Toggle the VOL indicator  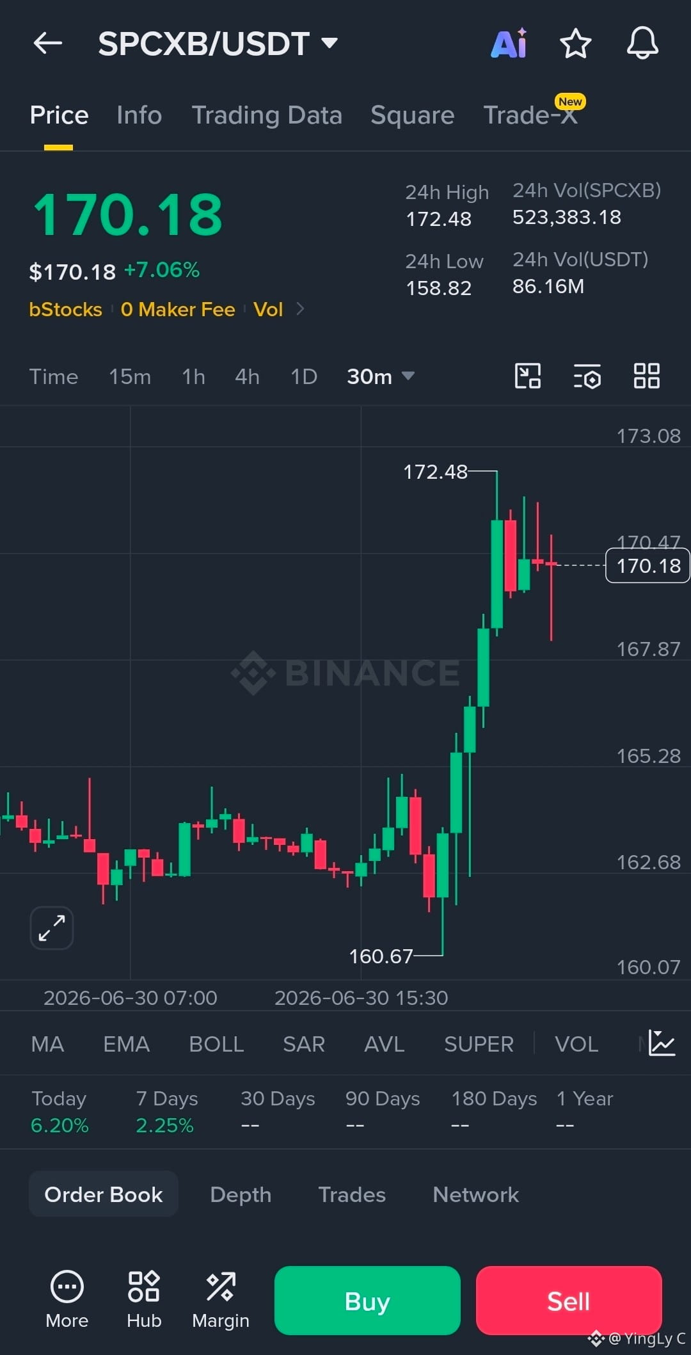point(576,1044)
